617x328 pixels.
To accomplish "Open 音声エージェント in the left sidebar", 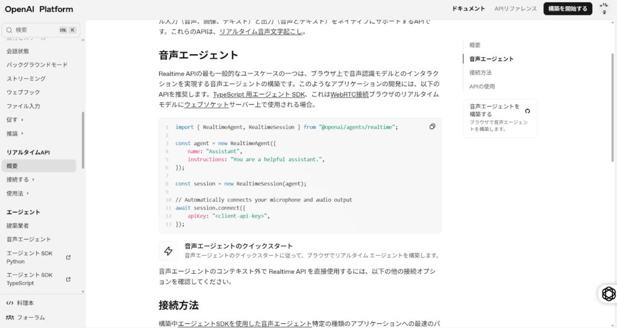I will point(29,239).
